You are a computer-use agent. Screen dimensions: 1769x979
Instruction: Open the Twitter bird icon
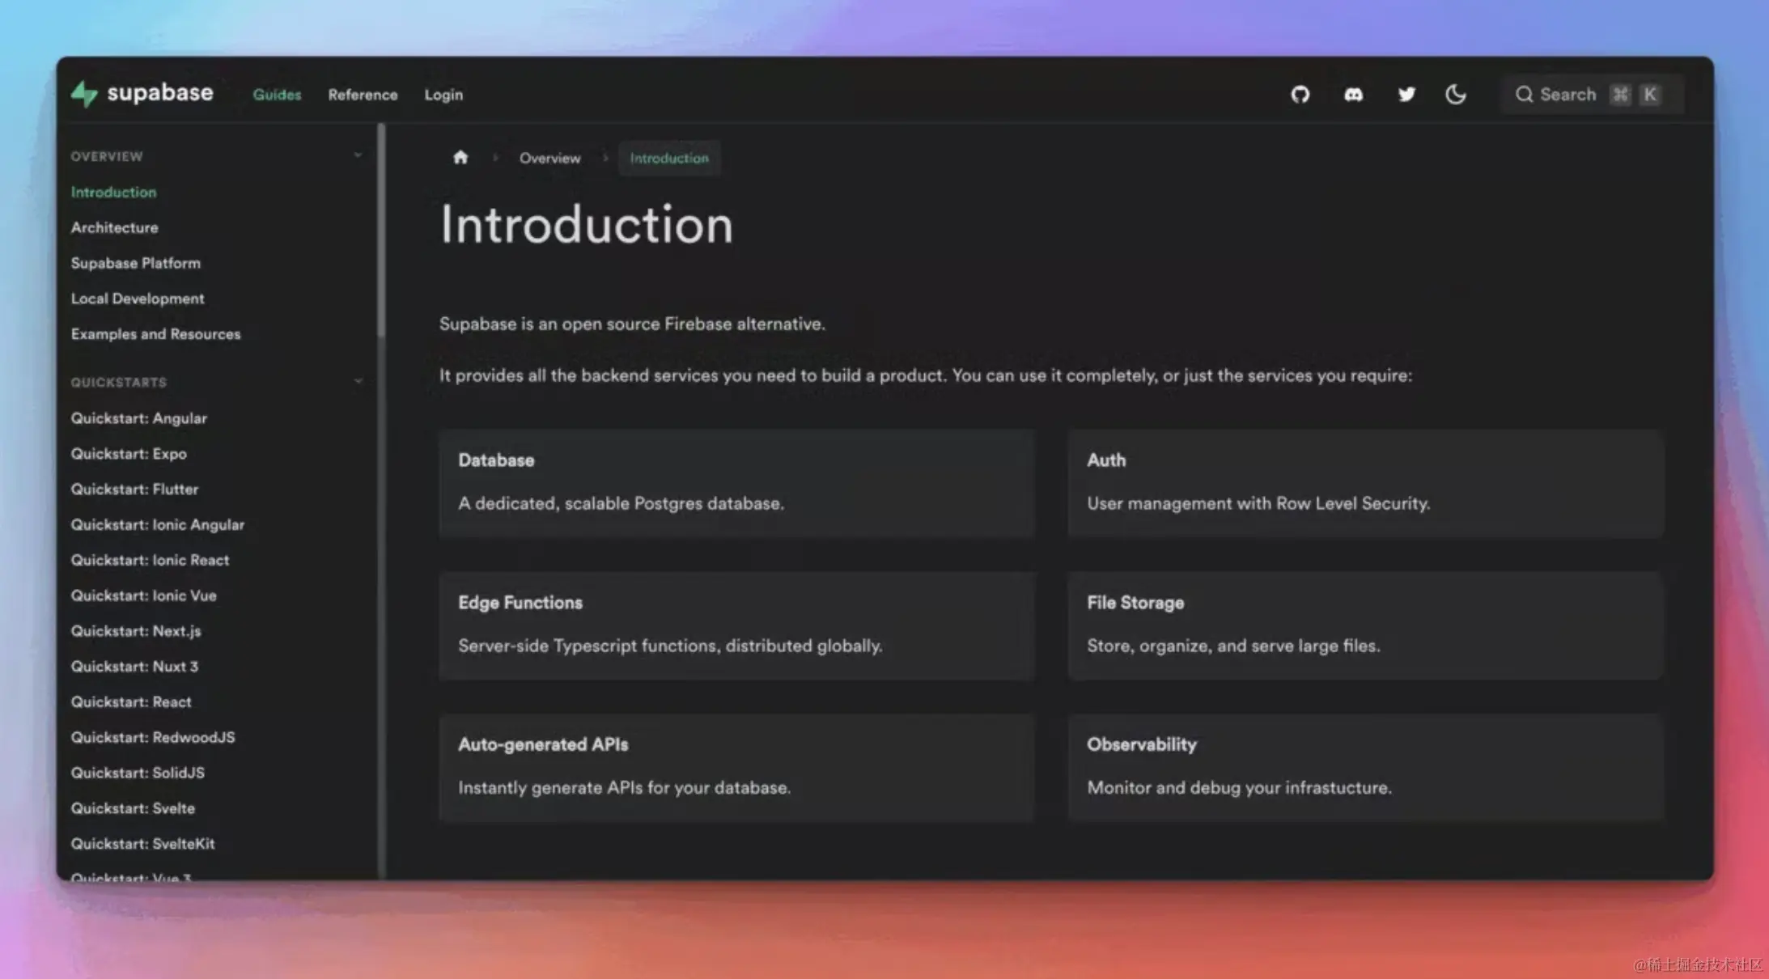pyautogui.click(x=1406, y=95)
